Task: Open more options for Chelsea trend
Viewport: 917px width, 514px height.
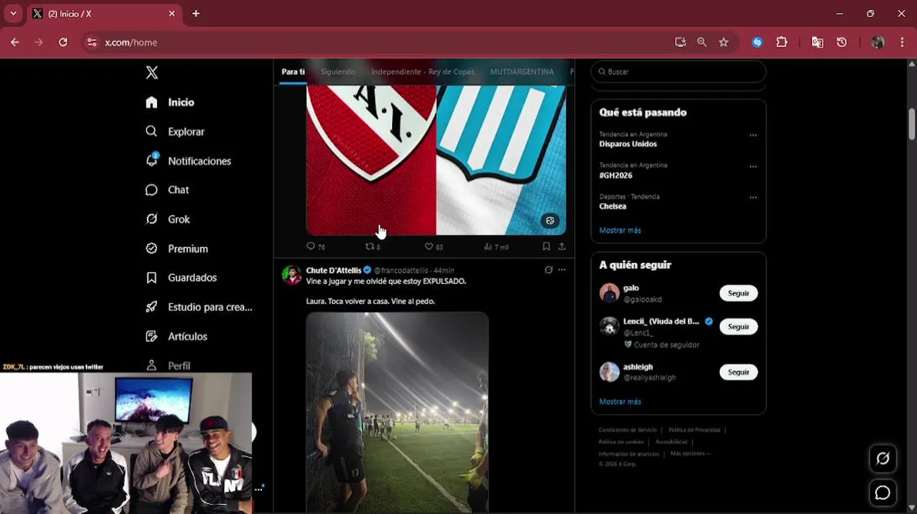Action: 753,198
